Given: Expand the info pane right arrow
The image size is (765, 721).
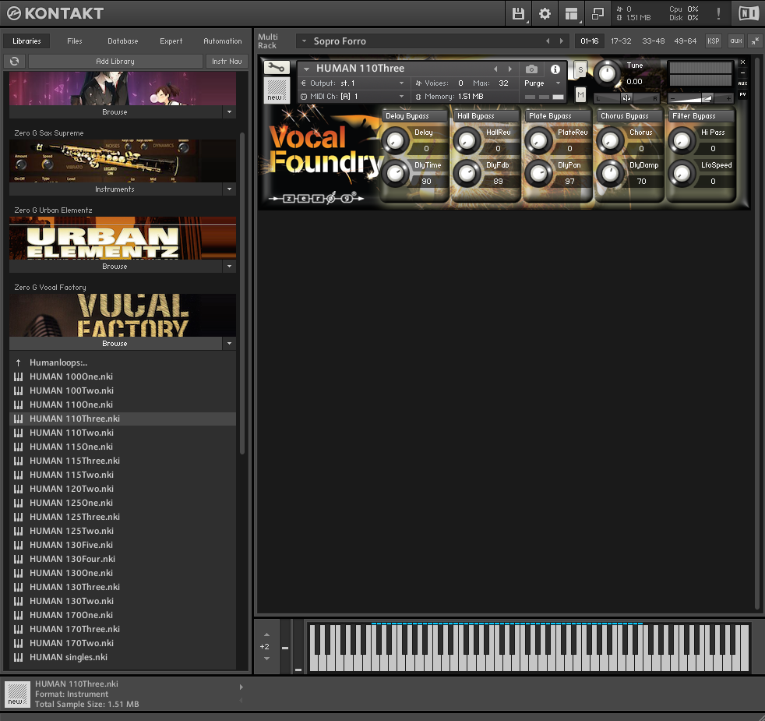Looking at the screenshot, I should click(241, 687).
